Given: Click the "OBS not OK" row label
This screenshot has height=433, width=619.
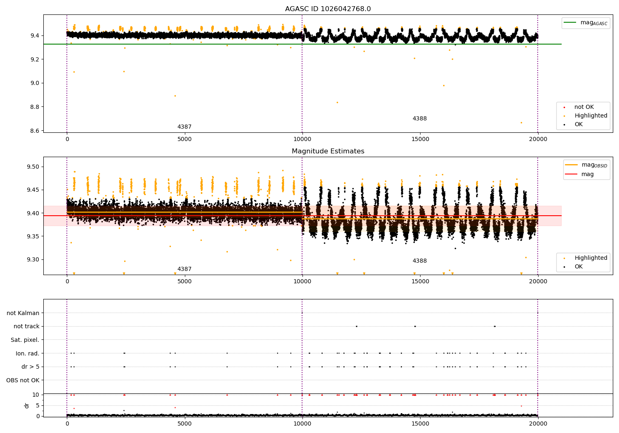Looking at the screenshot, I should (23, 380).
